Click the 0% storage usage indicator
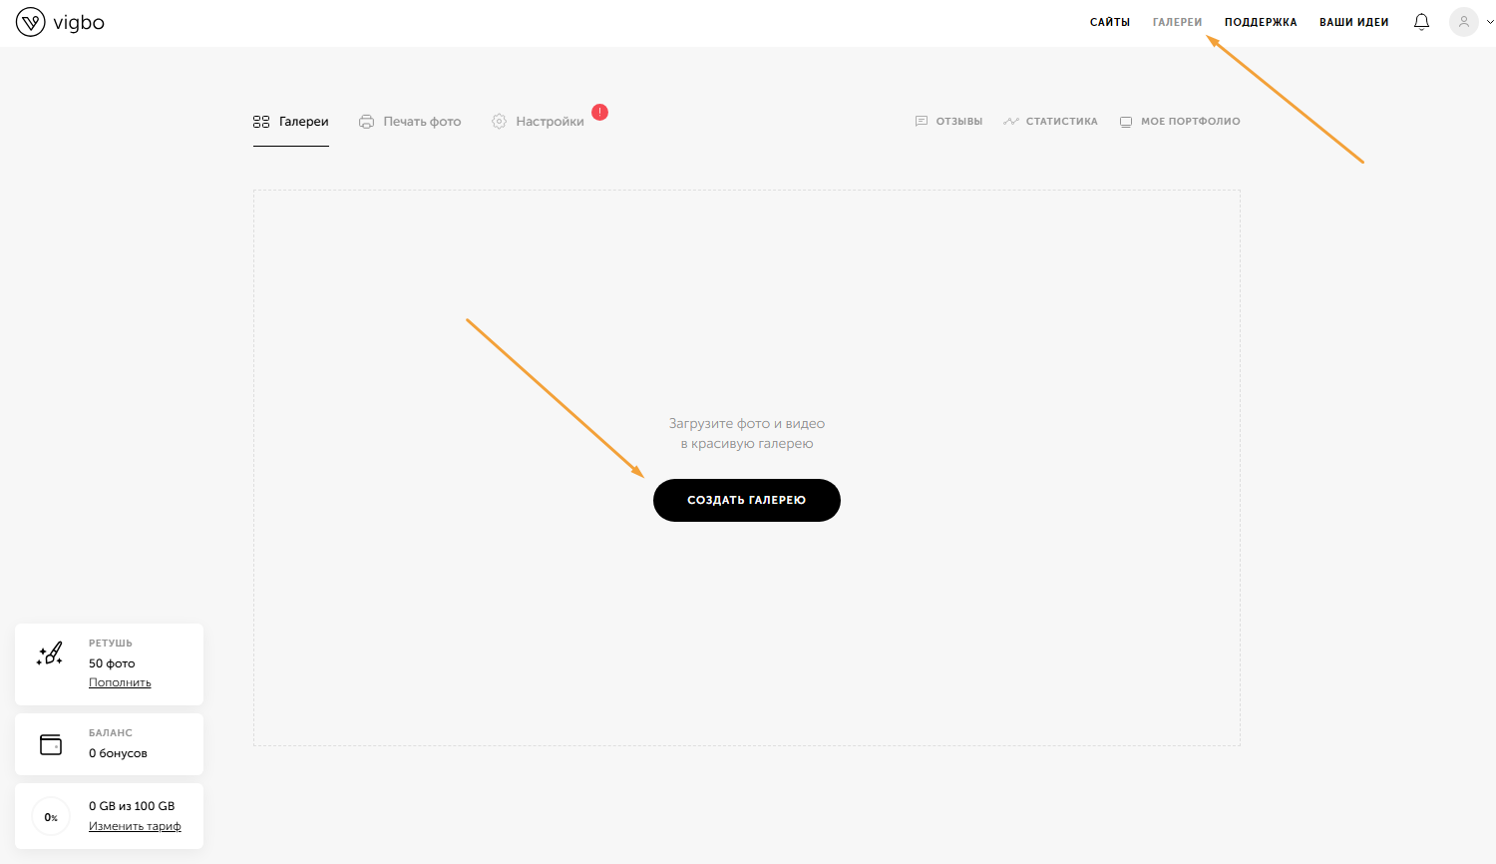 tap(51, 817)
